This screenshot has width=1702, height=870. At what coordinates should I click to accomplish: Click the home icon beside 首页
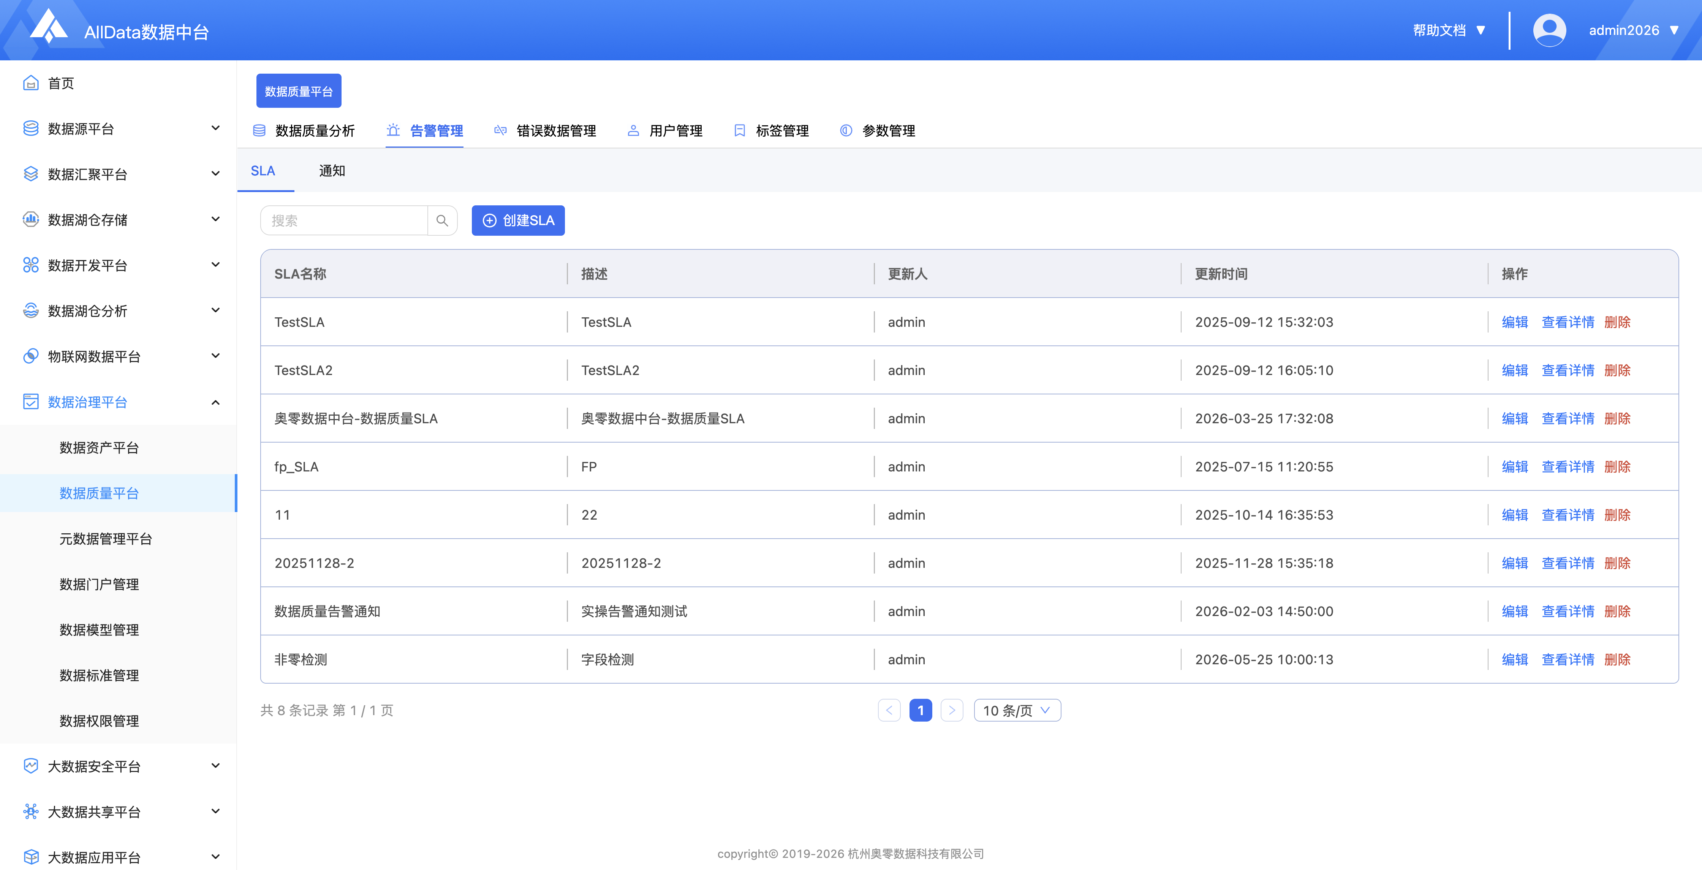coord(30,83)
